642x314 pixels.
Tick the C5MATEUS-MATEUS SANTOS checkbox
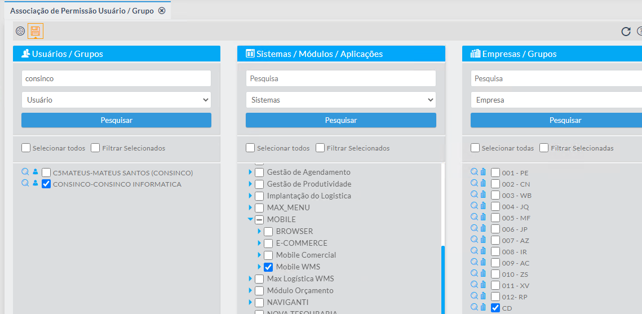point(46,173)
